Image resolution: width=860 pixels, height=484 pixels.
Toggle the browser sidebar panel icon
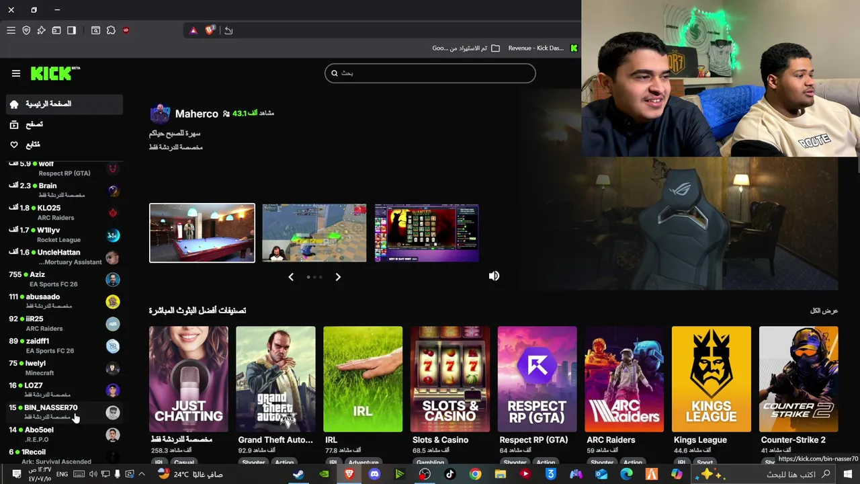71,30
